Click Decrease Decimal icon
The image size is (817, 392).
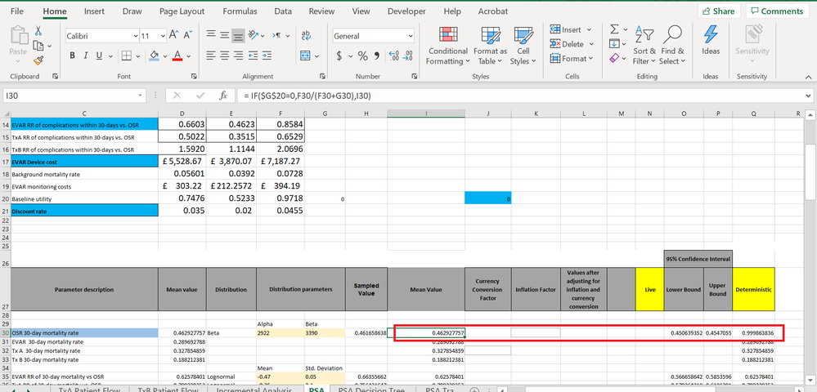[409, 56]
